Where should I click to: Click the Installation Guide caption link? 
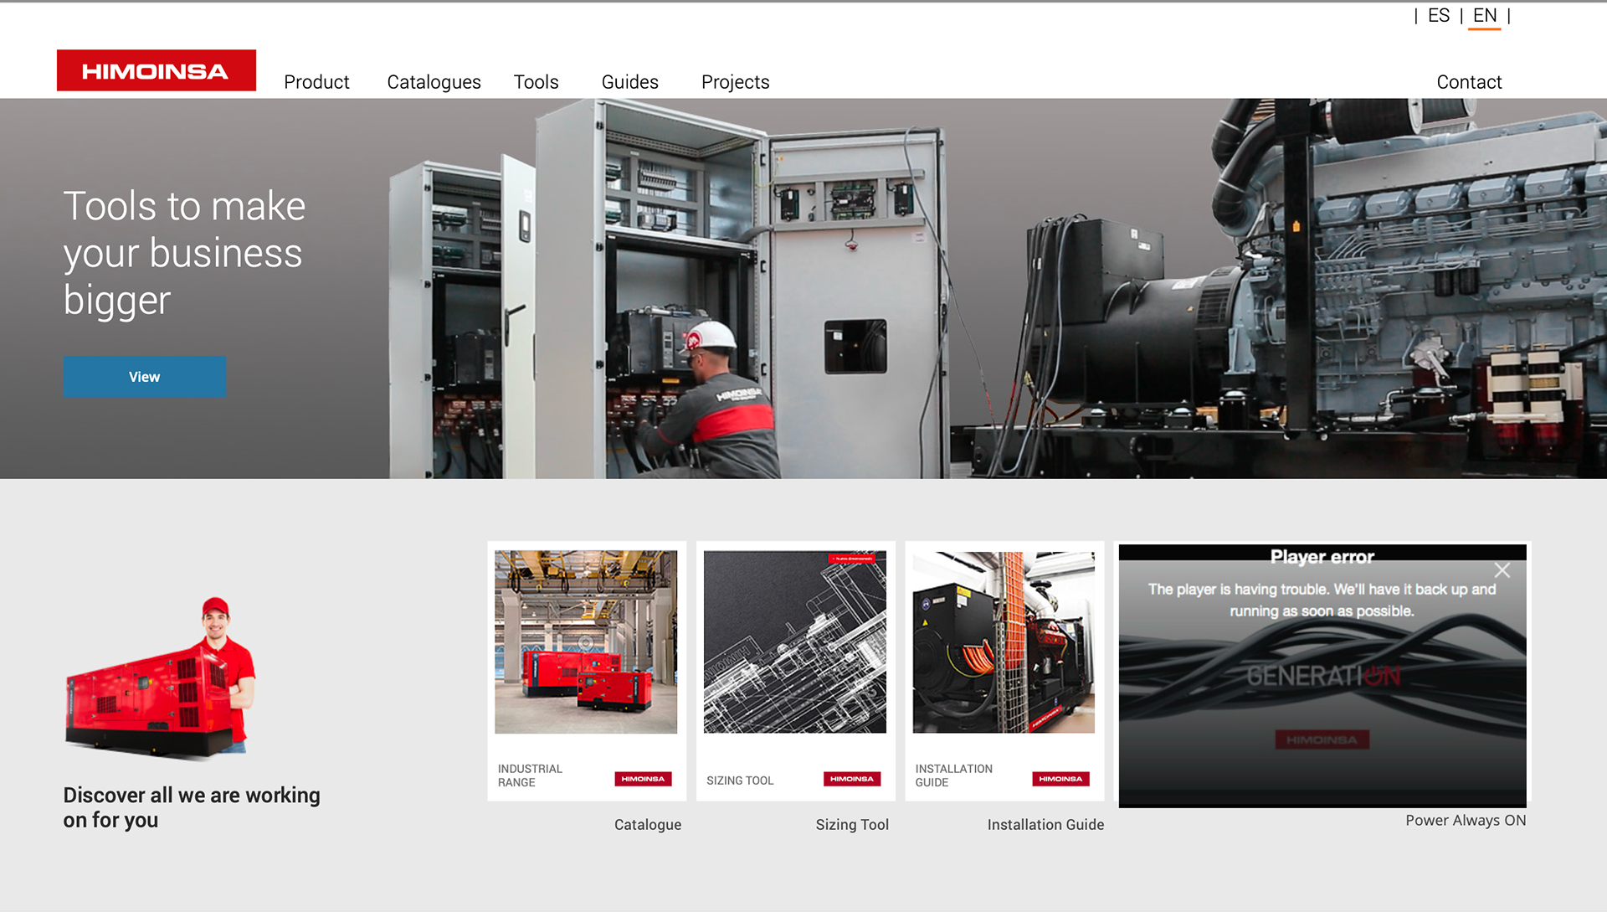(1045, 825)
